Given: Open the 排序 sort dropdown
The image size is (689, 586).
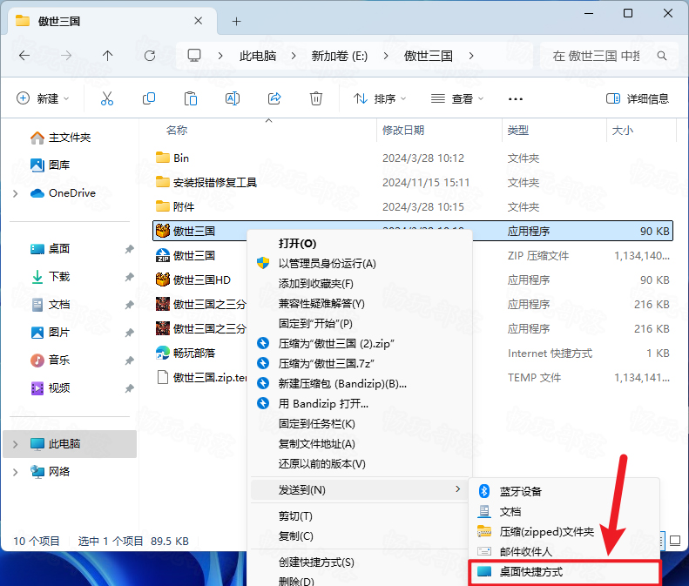Looking at the screenshot, I should (x=380, y=98).
